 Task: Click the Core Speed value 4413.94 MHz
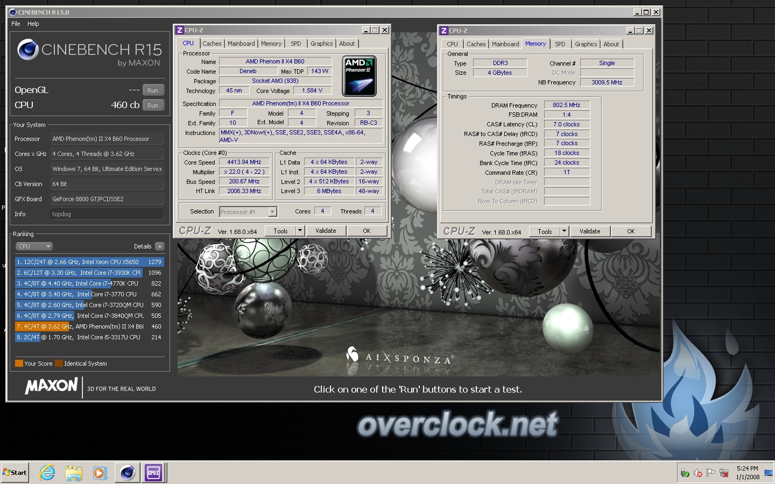click(x=244, y=162)
